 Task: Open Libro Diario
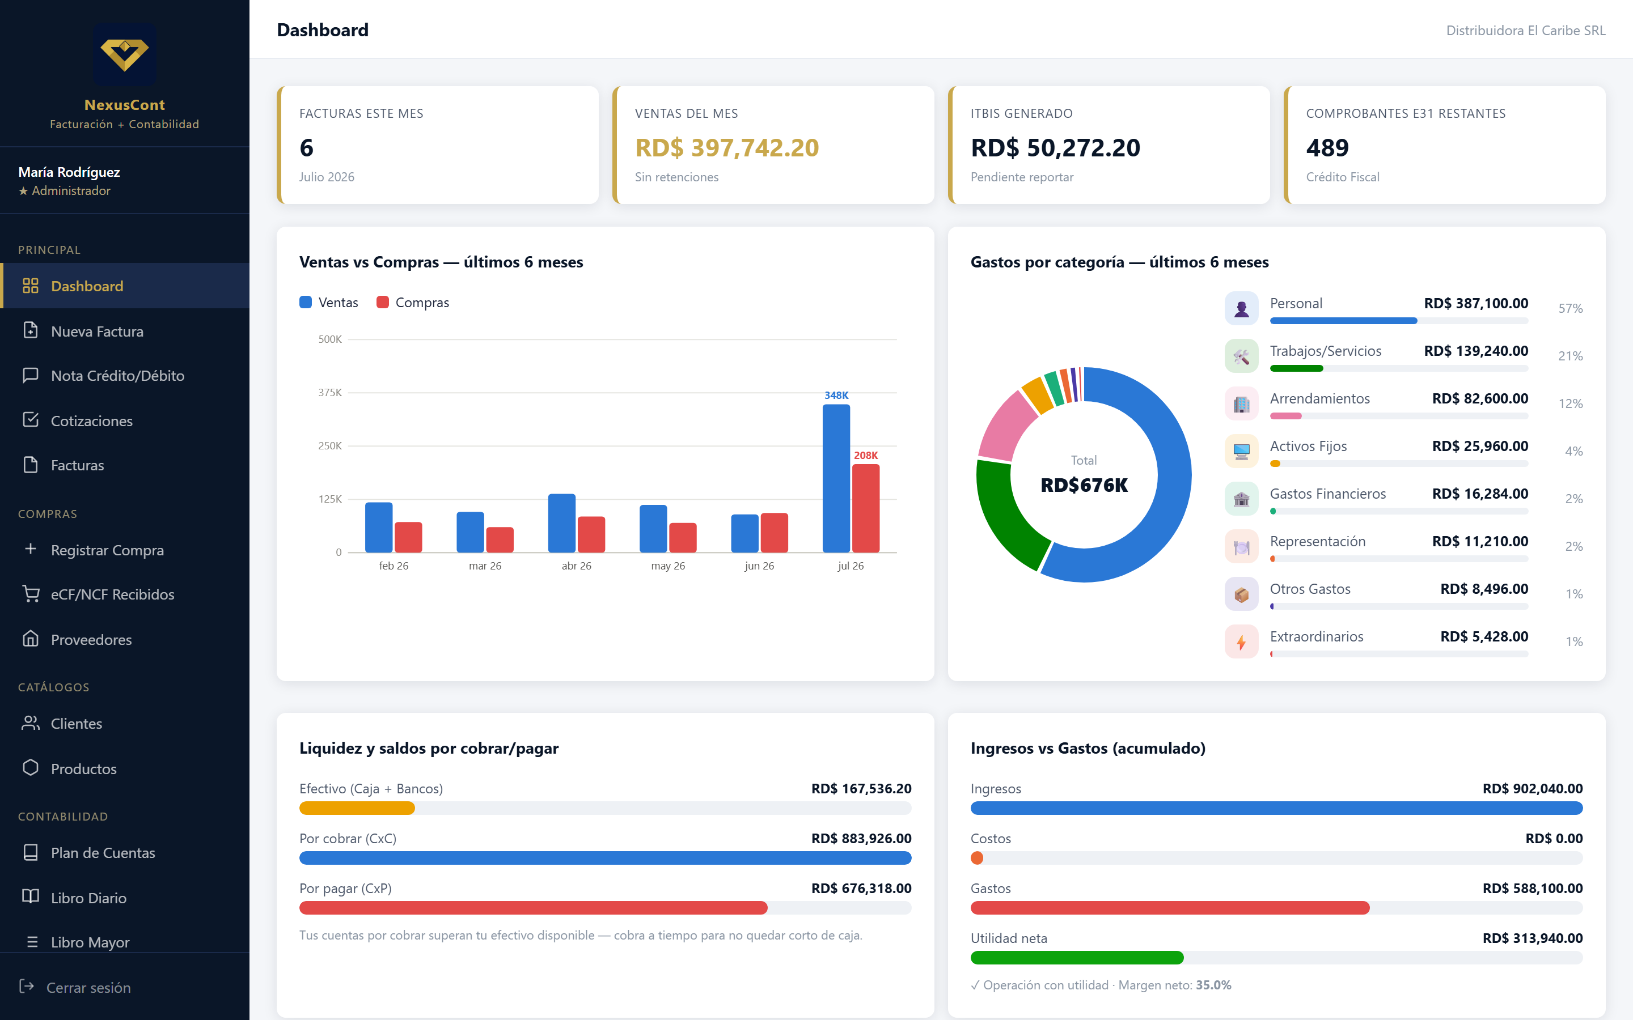(125, 897)
